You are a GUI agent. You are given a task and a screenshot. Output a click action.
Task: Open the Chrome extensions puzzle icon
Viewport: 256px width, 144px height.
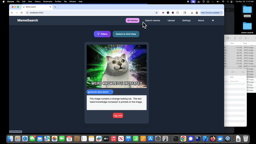pos(178,13)
